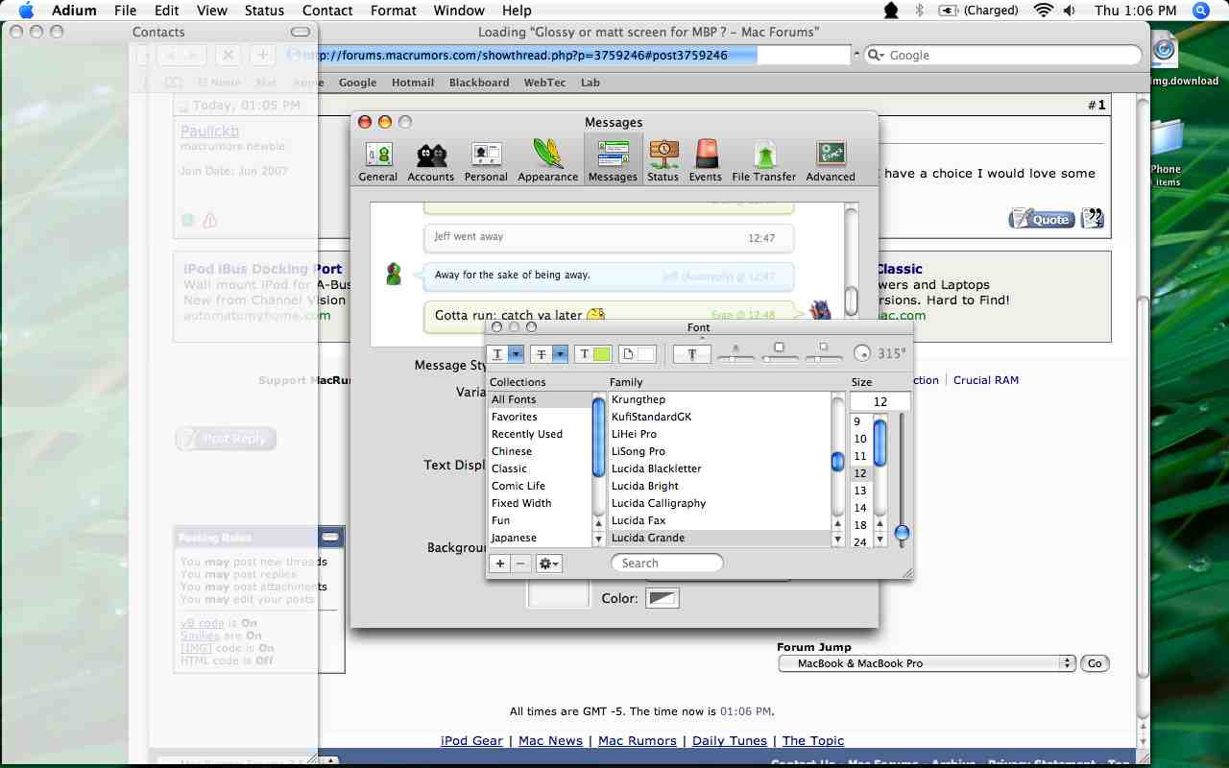The width and height of the screenshot is (1229, 768).
Task: Toggle the text shadow button in Font panel
Action: (691, 354)
